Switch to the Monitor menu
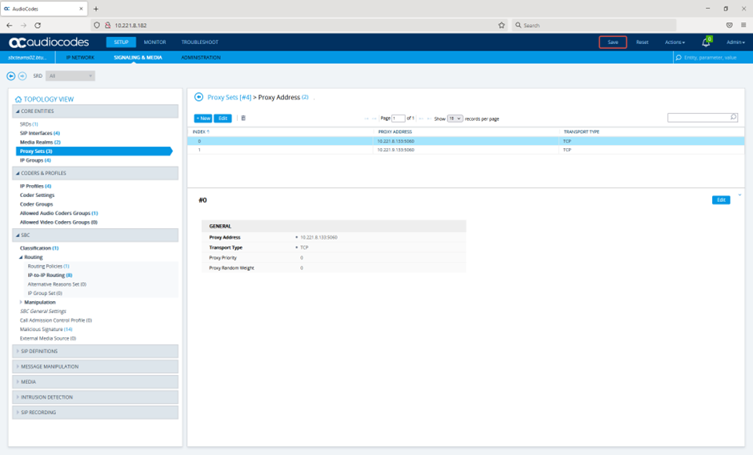 154,42
